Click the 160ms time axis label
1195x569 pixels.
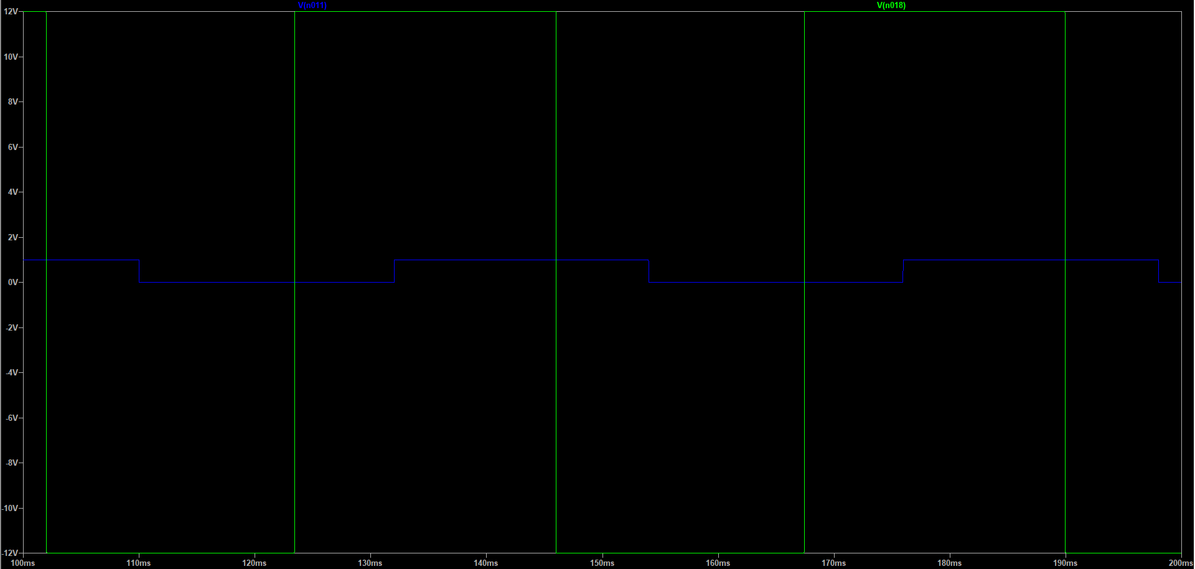coord(718,563)
